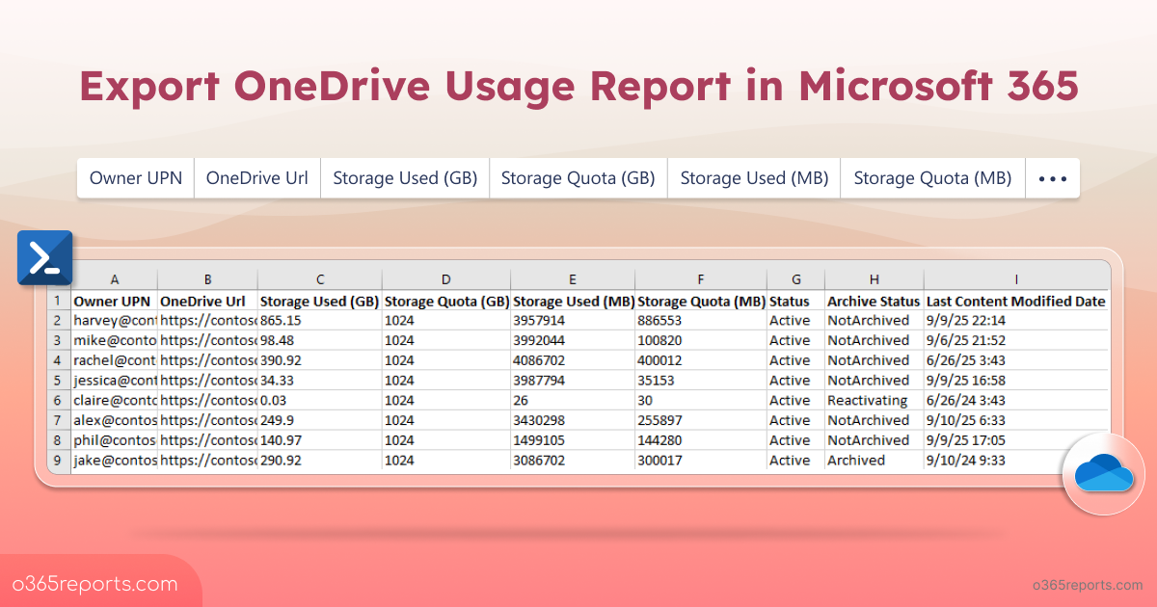Click the Archived status cell in jake's row

coord(856,461)
